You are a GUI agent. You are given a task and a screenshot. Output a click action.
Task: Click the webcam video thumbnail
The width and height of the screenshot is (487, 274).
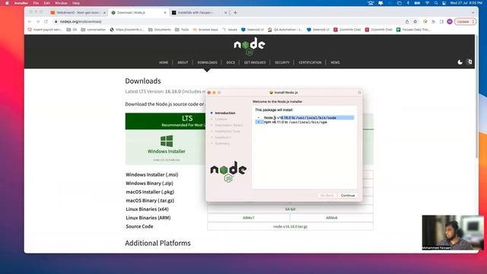point(453,233)
